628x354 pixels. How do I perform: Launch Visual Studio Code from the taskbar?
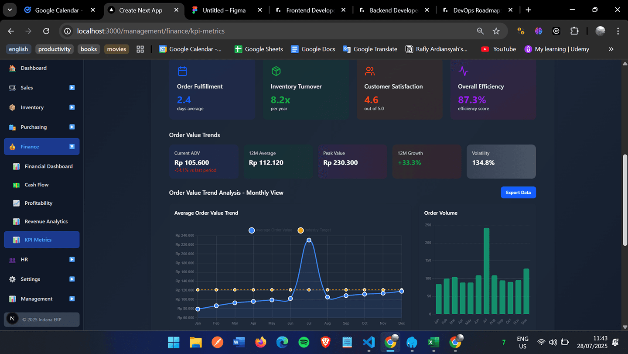tap(369, 343)
